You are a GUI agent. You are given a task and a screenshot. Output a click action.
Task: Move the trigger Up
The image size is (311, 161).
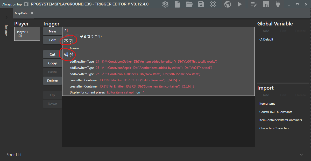[52, 95]
